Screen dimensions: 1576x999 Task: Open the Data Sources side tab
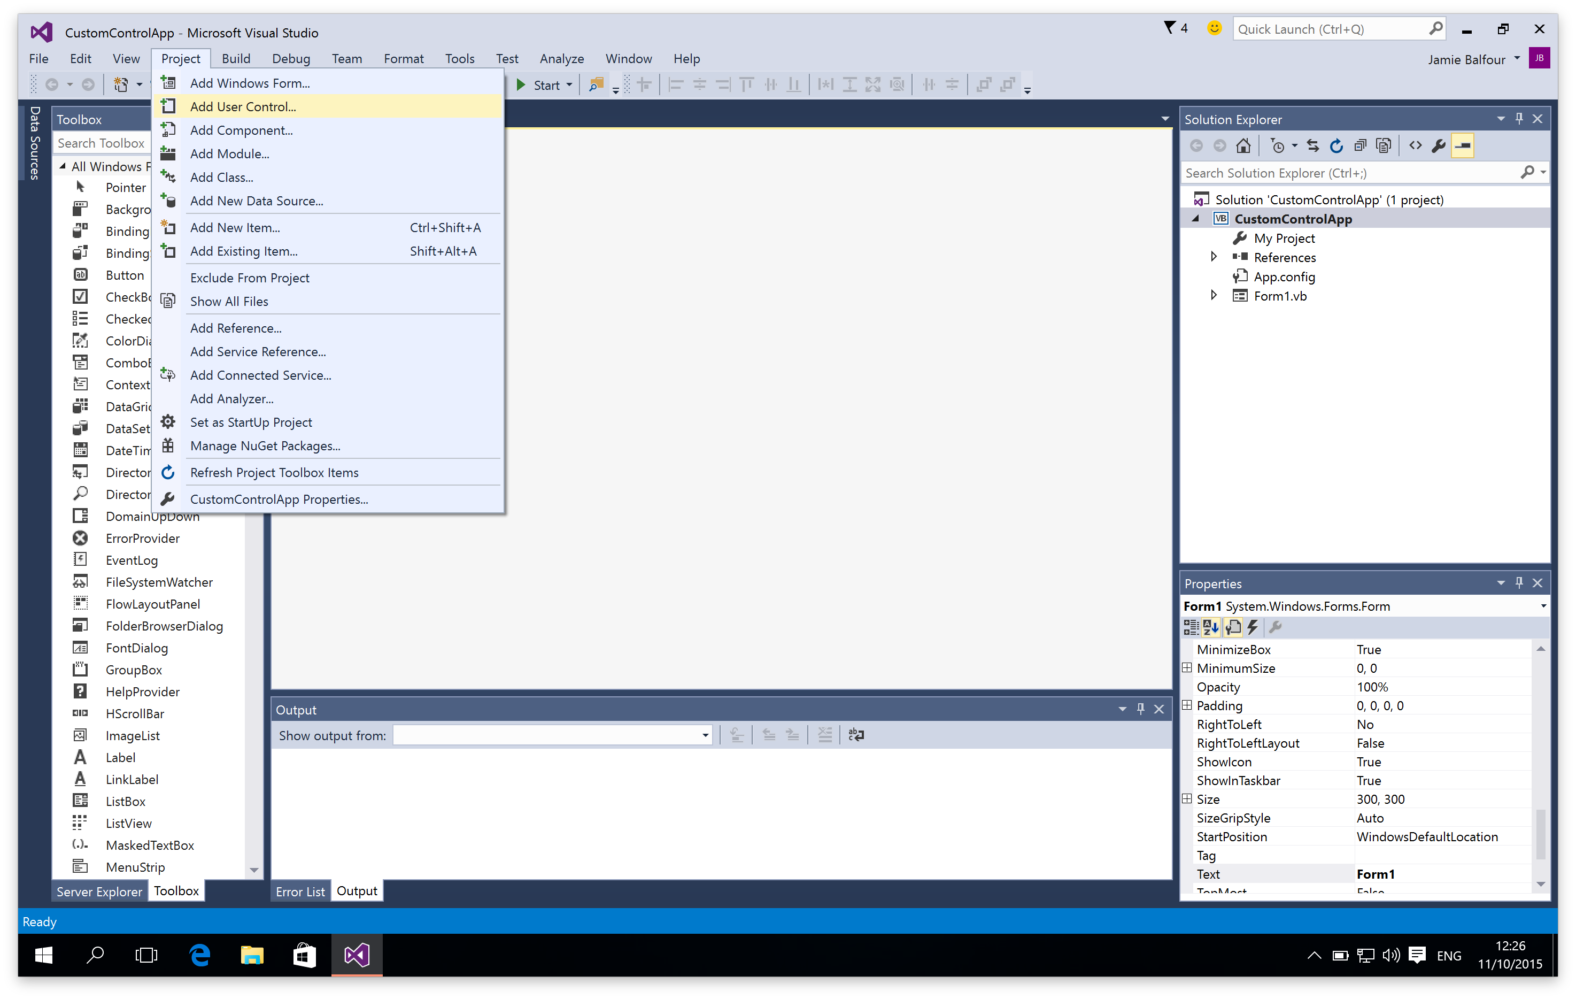tap(35, 142)
